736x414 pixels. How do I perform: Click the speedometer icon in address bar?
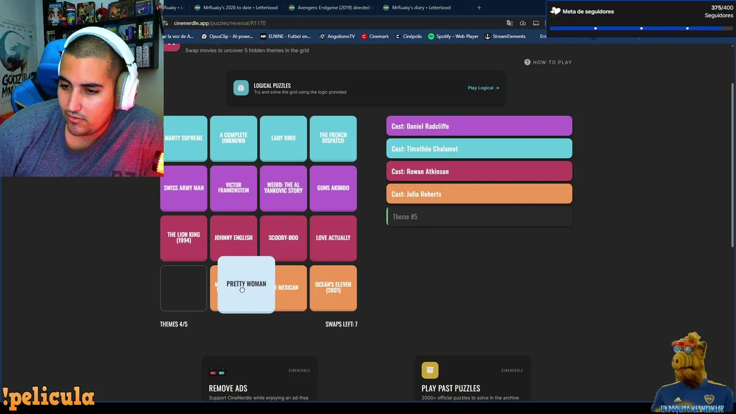(x=523, y=23)
